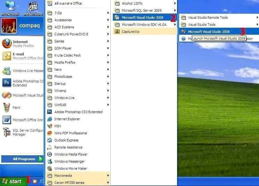The height and width of the screenshot is (186, 259).
Task: Open Visual Studio Remote Tools folder
Action: 219,18
